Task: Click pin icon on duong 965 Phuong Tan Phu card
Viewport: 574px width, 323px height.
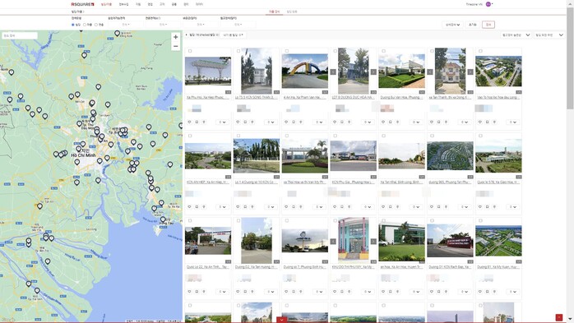Action: click(446, 206)
